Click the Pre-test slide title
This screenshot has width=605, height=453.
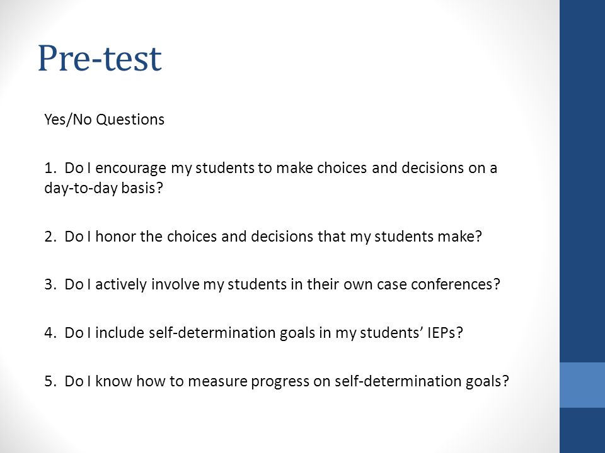click(x=100, y=59)
